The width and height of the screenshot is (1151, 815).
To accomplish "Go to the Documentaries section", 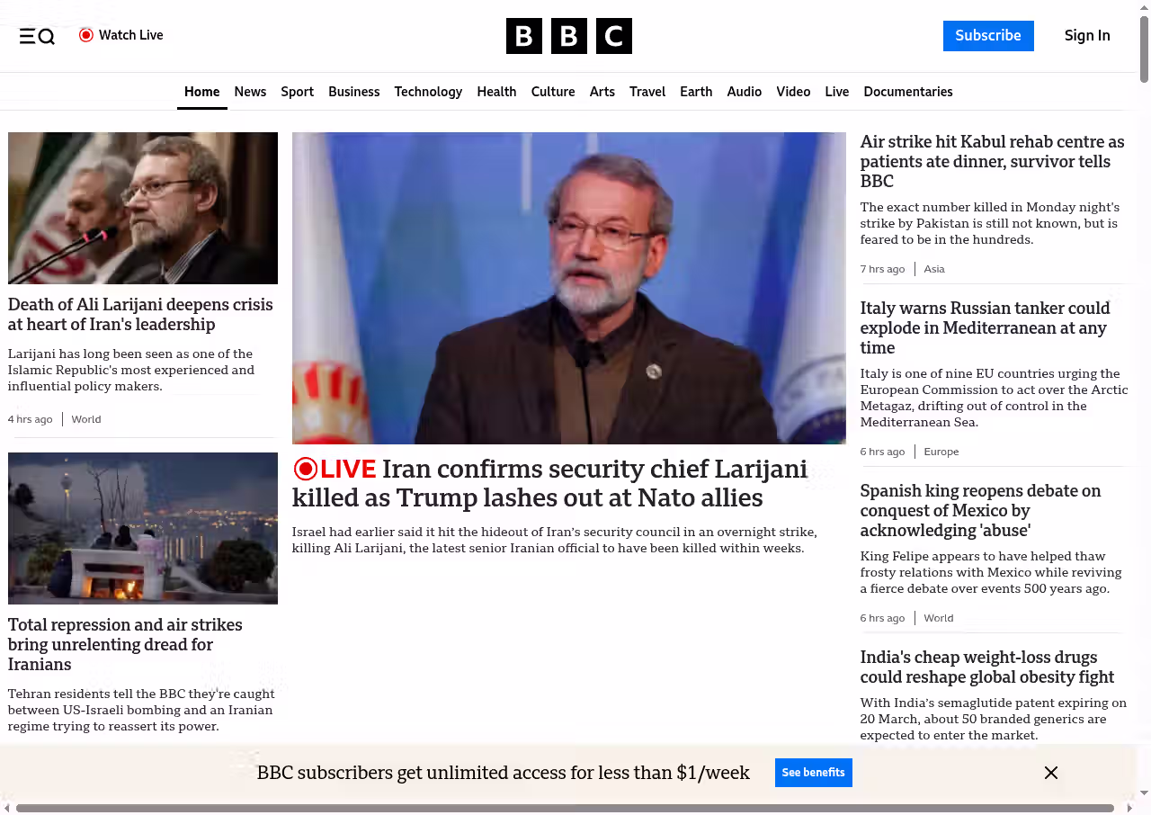I will tap(907, 92).
